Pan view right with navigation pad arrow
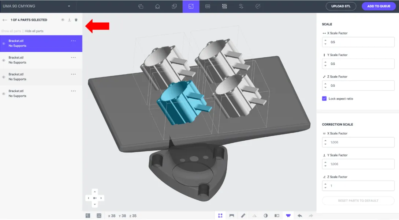The height and width of the screenshot is (220, 399). (101, 198)
